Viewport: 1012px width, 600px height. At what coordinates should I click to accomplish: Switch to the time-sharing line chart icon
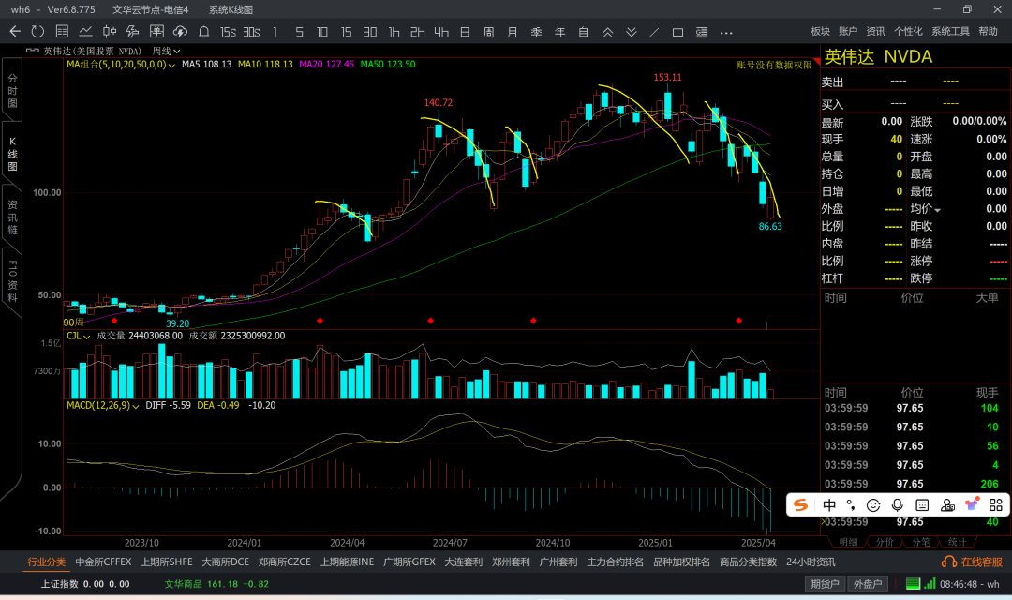[85, 32]
